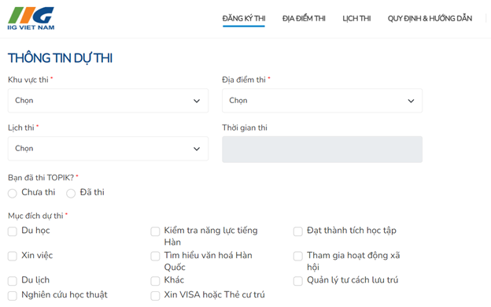Go to the ĐỊA ĐIỂM THI tab
The image size is (491, 307).
[x=304, y=18]
